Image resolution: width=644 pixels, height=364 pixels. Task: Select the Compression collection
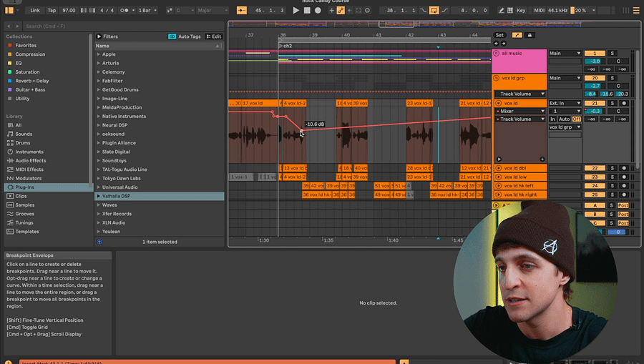[30, 54]
